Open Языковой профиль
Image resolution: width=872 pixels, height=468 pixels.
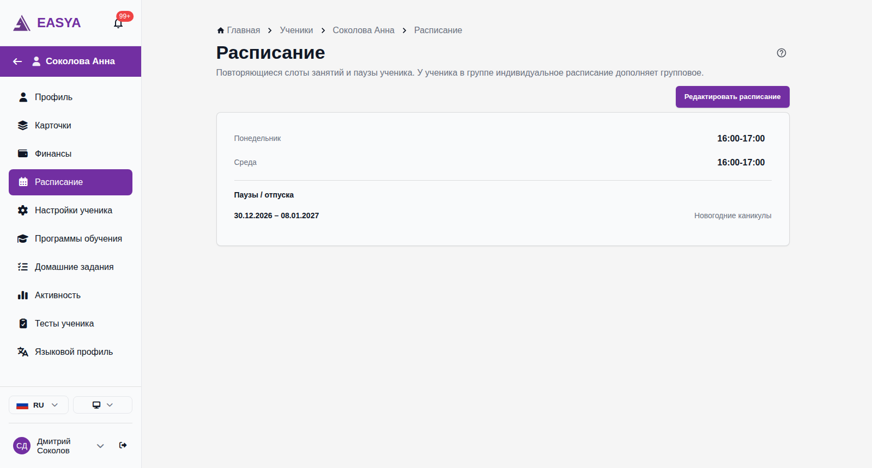click(70, 352)
